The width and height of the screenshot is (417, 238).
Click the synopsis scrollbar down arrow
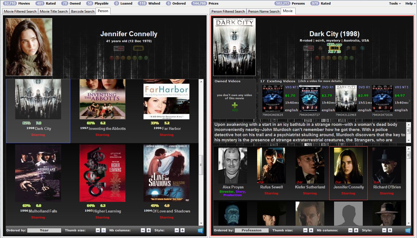click(409, 141)
